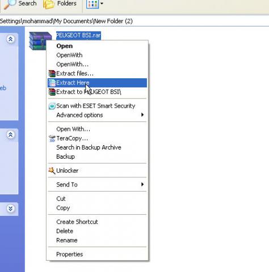Screen dimensions: 269x272
Task: Click WinRAR icon beside Extract files
Action: click(52, 74)
